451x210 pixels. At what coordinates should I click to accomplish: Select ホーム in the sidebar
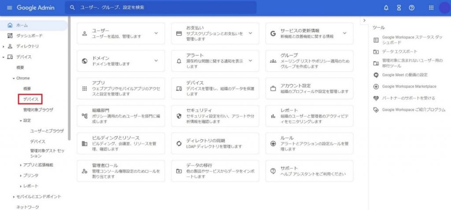(22, 25)
